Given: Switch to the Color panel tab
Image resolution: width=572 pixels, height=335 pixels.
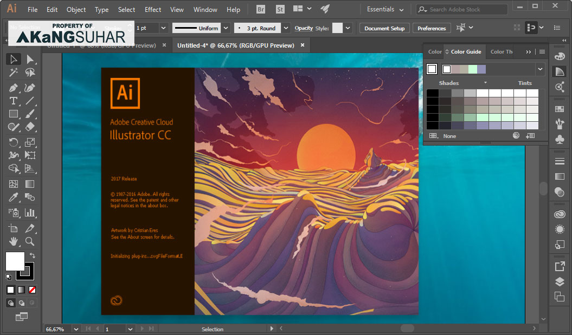Looking at the screenshot, I should pyautogui.click(x=435, y=52).
